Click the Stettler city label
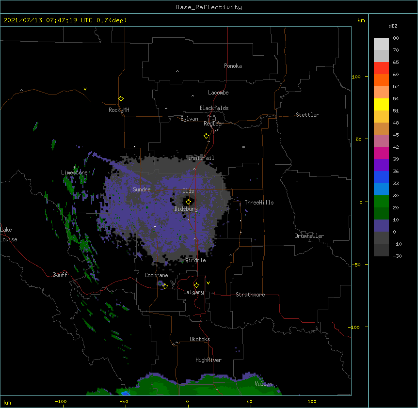Screen dimensions: 418x408 pos(307,115)
